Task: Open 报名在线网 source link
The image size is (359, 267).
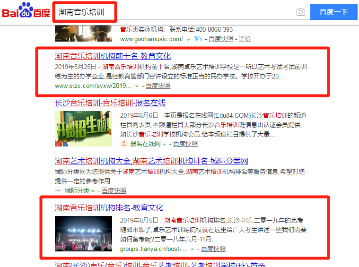Action: [145, 144]
